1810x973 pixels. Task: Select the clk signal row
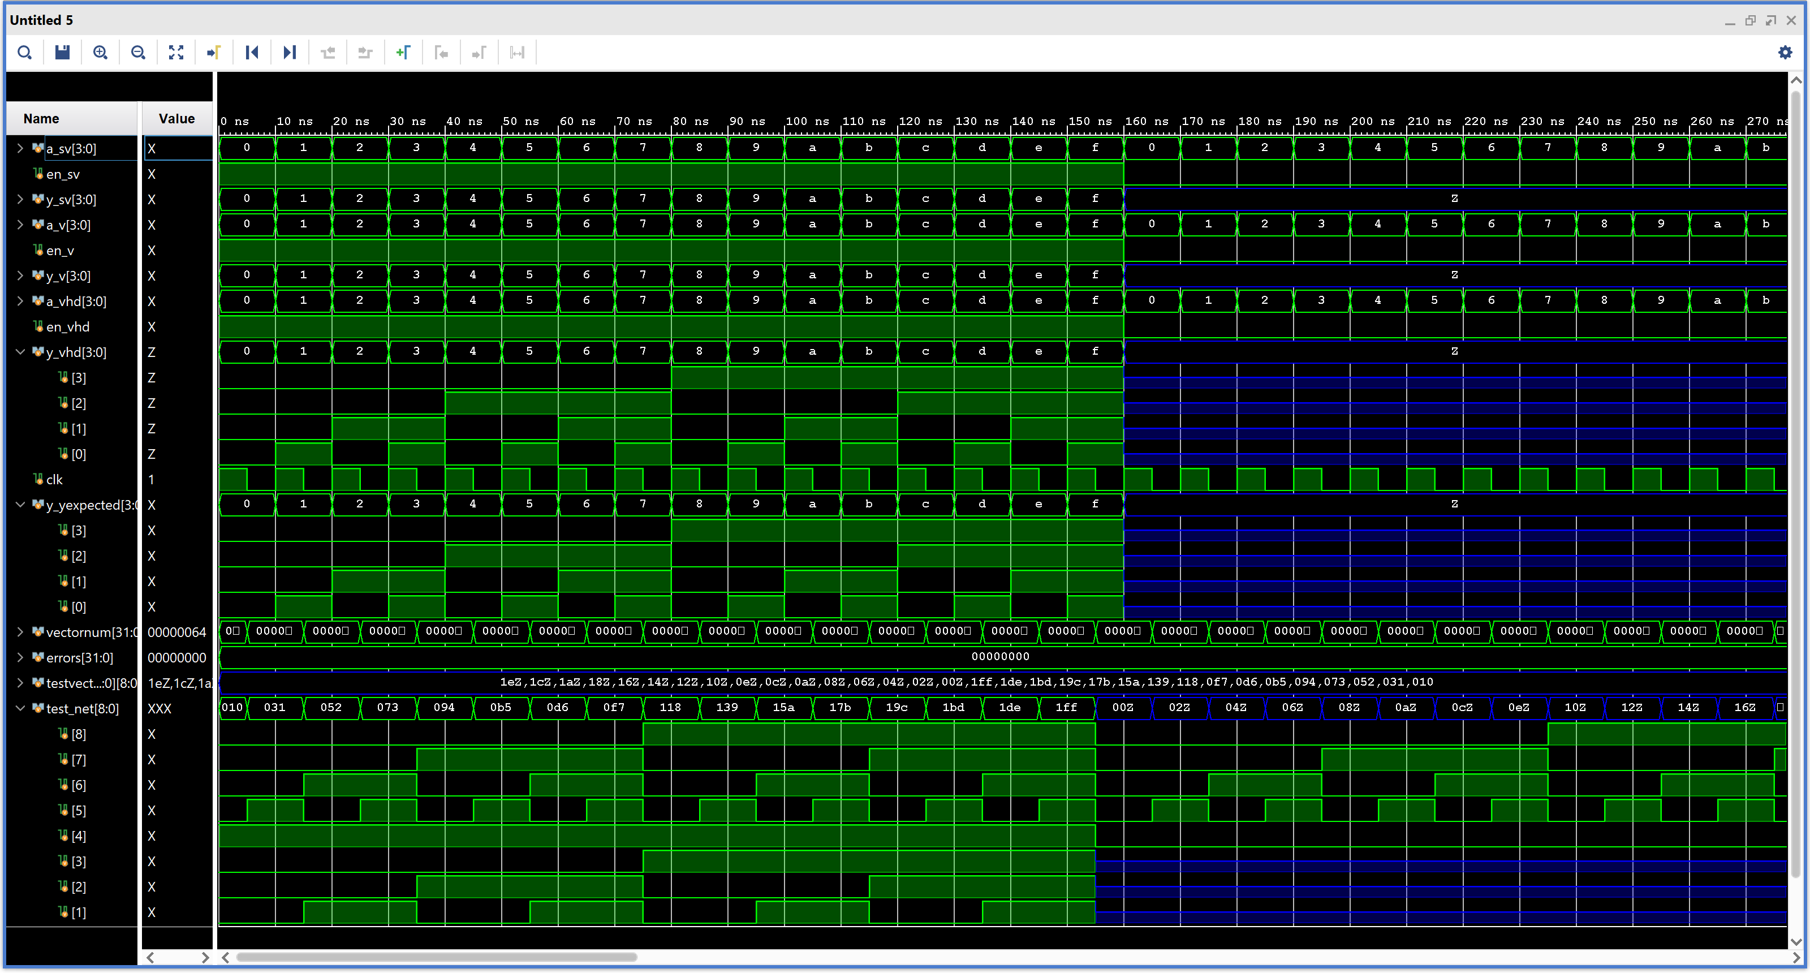[55, 480]
